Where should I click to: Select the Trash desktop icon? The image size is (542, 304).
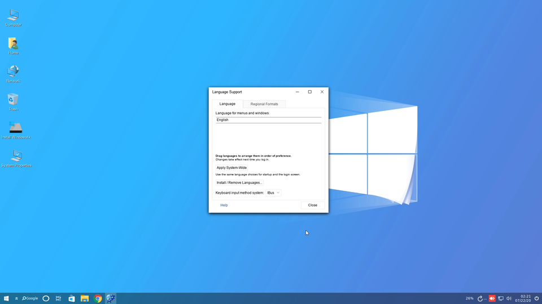coord(13,102)
